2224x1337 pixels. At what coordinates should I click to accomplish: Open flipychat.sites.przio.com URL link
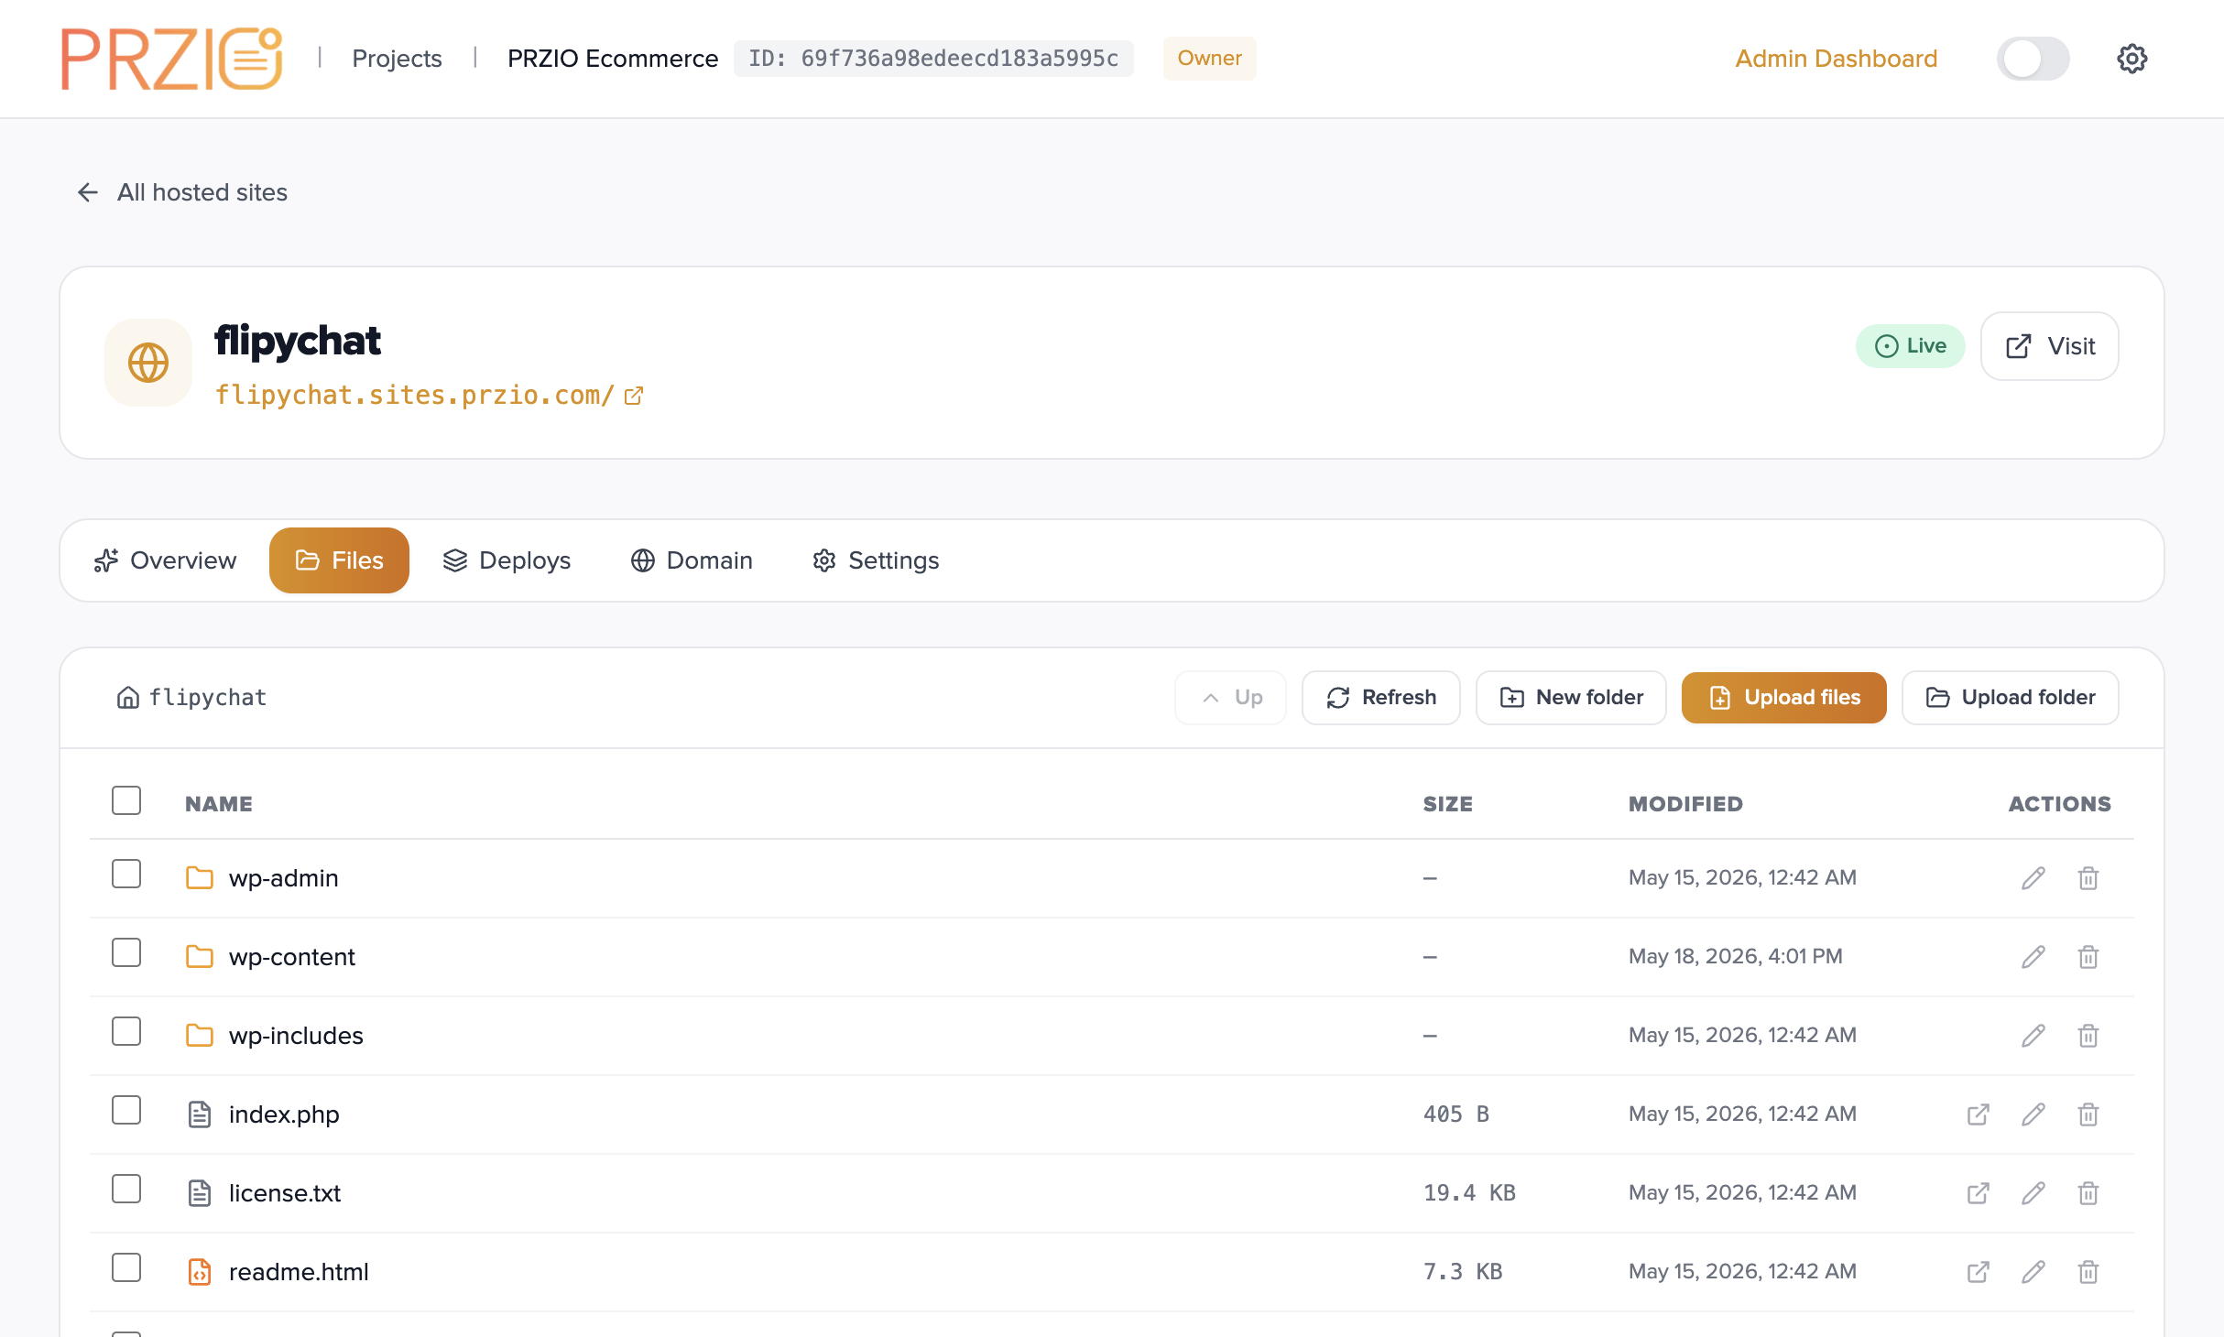coord(414,396)
